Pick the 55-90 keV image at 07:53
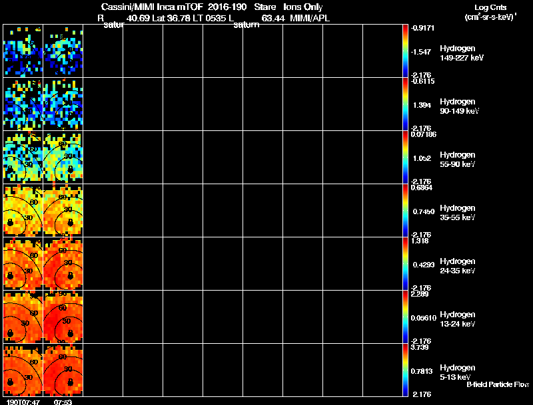This screenshot has width=533, height=405. 63,158
